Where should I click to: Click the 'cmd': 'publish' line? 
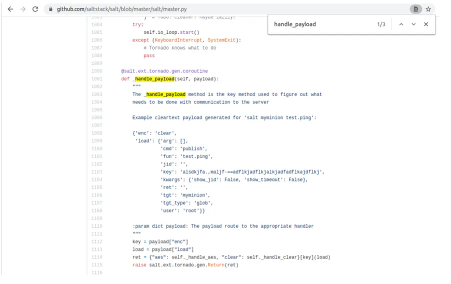click(183, 149)
